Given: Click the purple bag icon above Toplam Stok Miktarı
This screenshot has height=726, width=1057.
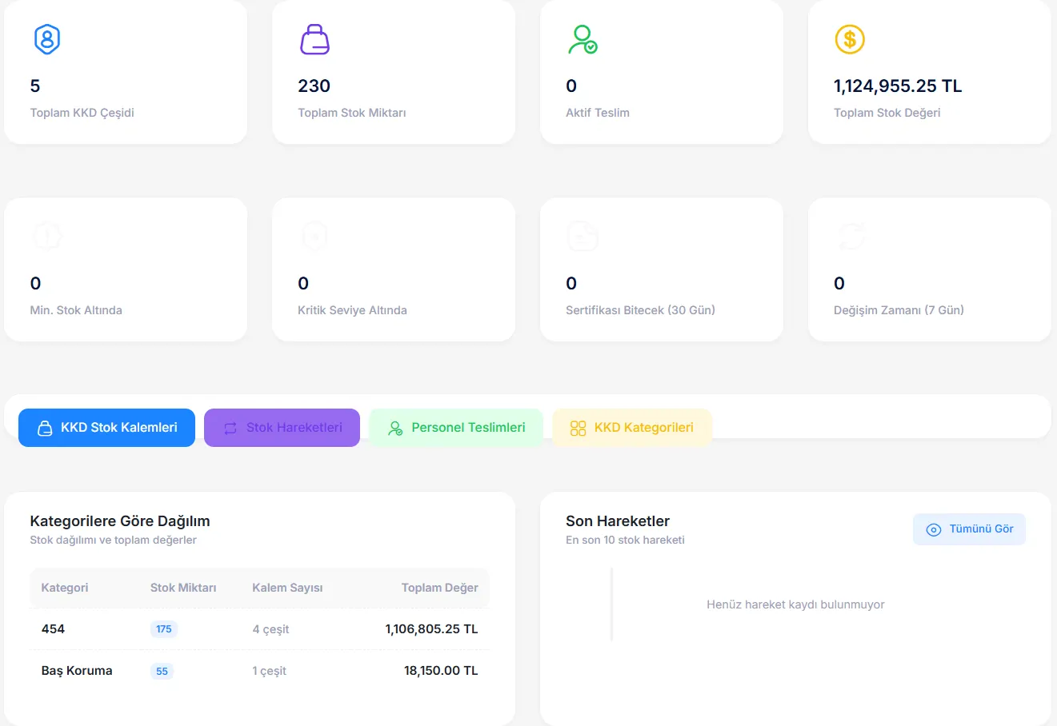Looking at the screenshot, I should (x=314, y=39).
